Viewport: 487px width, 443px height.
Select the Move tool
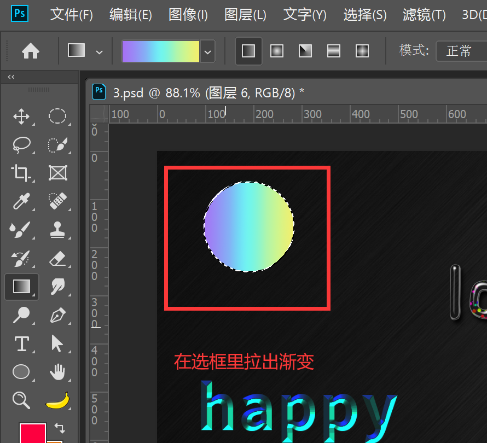click(21, 116)
